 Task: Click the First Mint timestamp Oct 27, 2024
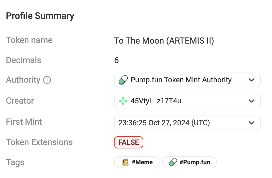click(x=164, y=123)
